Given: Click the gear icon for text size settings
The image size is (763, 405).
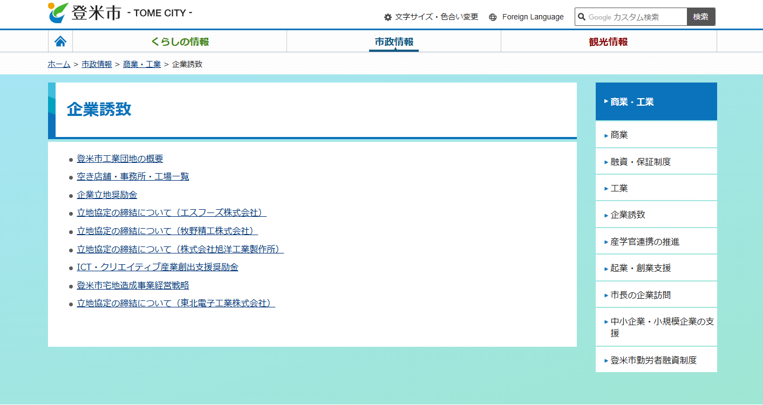Looking at the screenshot, I should tap(388, 17).
